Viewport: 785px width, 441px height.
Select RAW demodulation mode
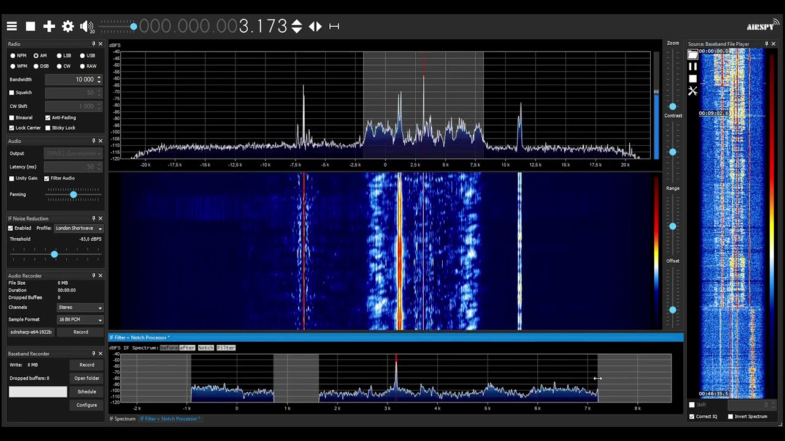coord(88,66)
